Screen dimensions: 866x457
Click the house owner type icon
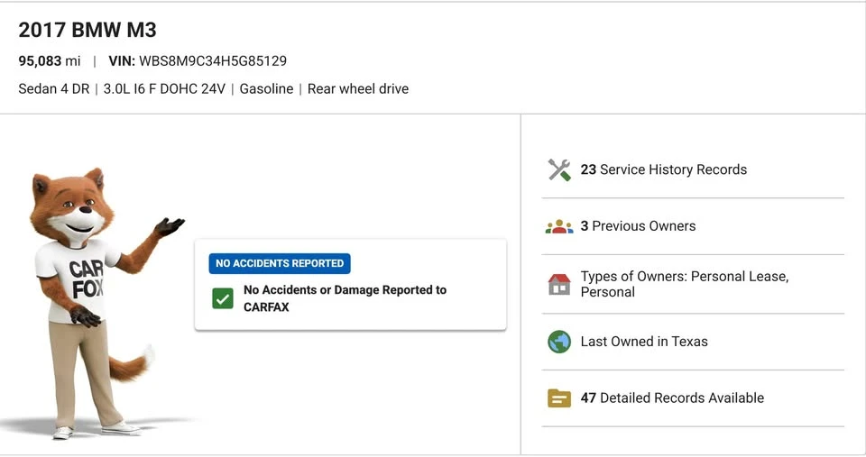pyautogui.click(x=559, y=284)
